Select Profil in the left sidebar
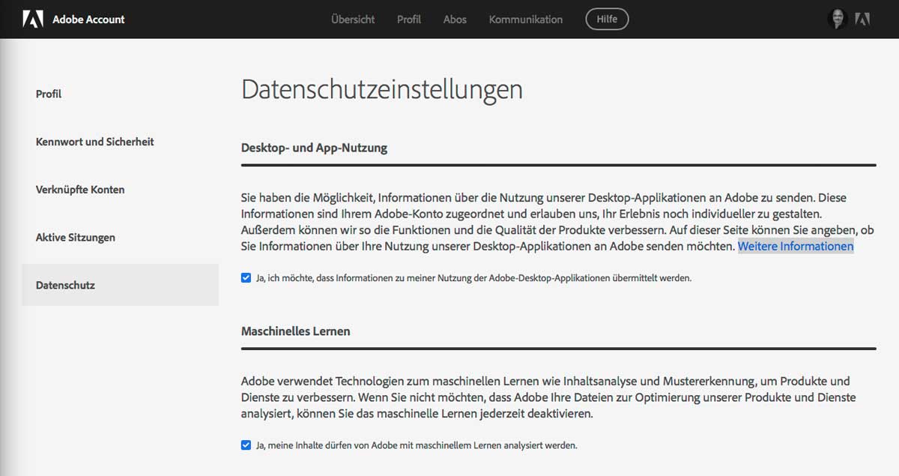The image size is (899, 476). 49,94
